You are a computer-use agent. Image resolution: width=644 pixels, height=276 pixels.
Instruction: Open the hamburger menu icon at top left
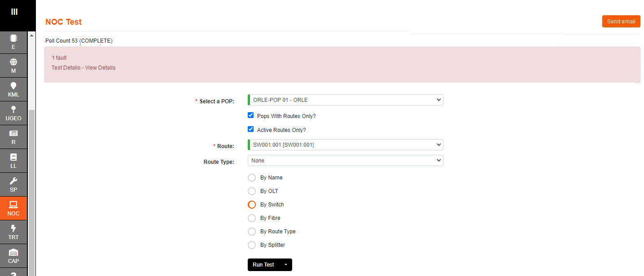click(14, 12)
